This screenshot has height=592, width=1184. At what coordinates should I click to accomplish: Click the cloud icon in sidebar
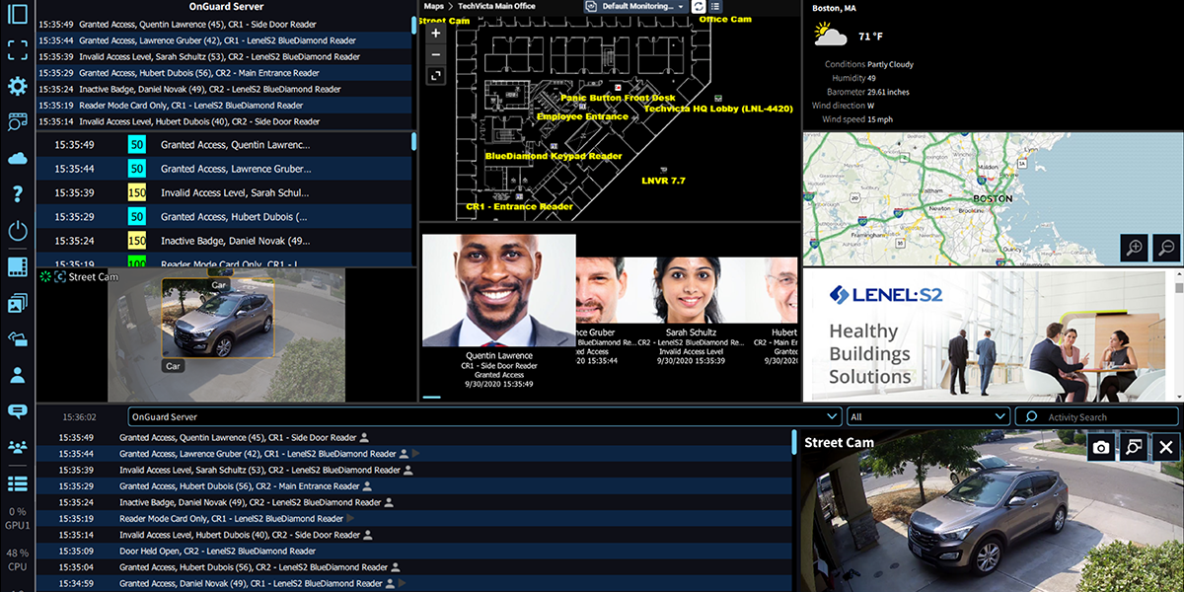coord(17,158)
